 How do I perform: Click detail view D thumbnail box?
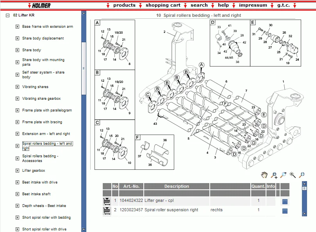[x=230, y=43]
